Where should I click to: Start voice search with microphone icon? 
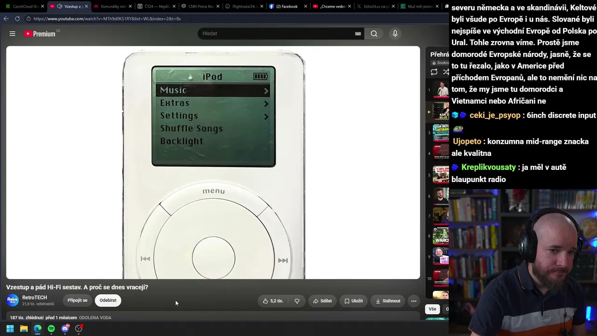pyautogui.click(x=395, y=34)
